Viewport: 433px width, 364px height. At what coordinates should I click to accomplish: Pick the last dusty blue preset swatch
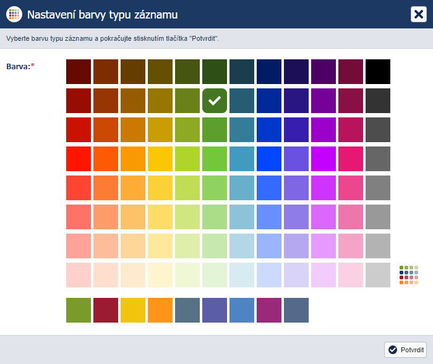tap(296, 310)
